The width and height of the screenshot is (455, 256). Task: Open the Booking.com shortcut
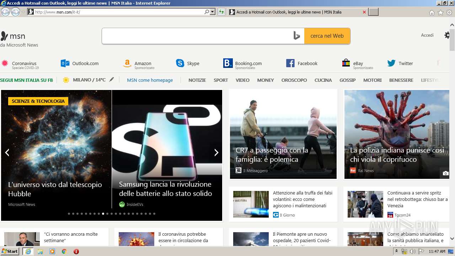coord(243,64)
